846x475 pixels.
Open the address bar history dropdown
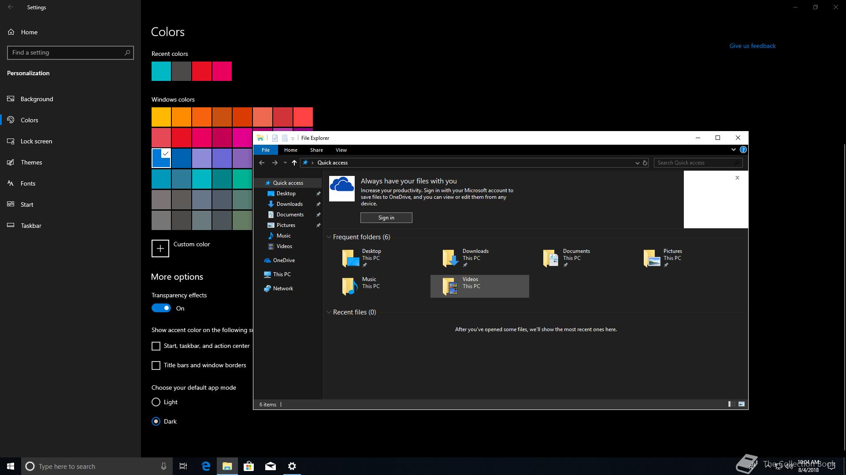[637, 163]
